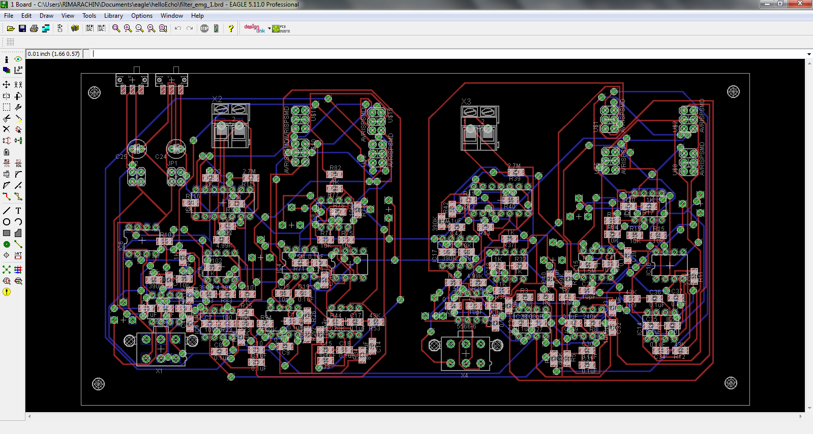Select the Via tool
Screen dimensions: 813x434
click(7, 244)
